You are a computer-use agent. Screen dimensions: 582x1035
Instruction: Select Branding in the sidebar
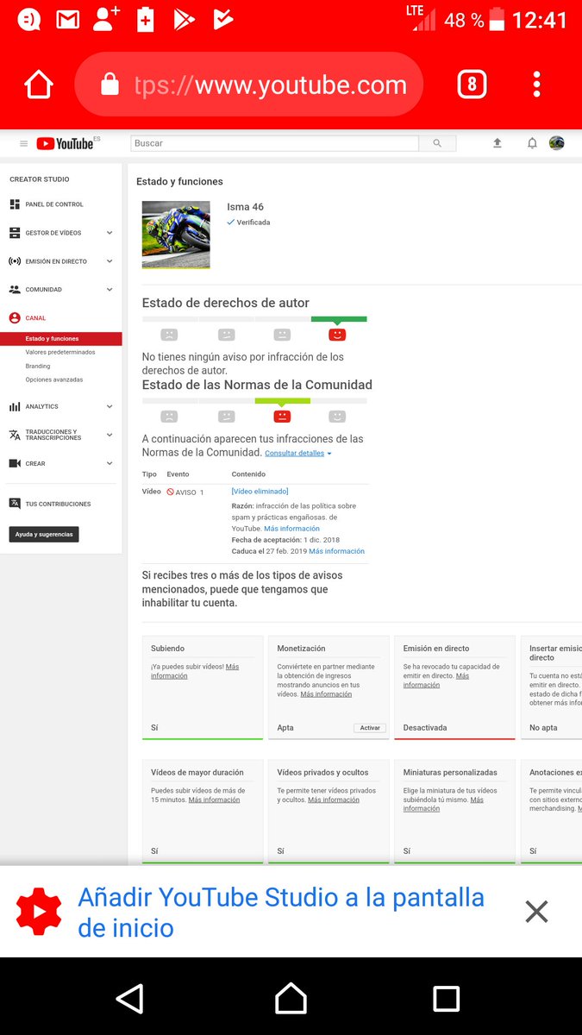click(38, 367)
